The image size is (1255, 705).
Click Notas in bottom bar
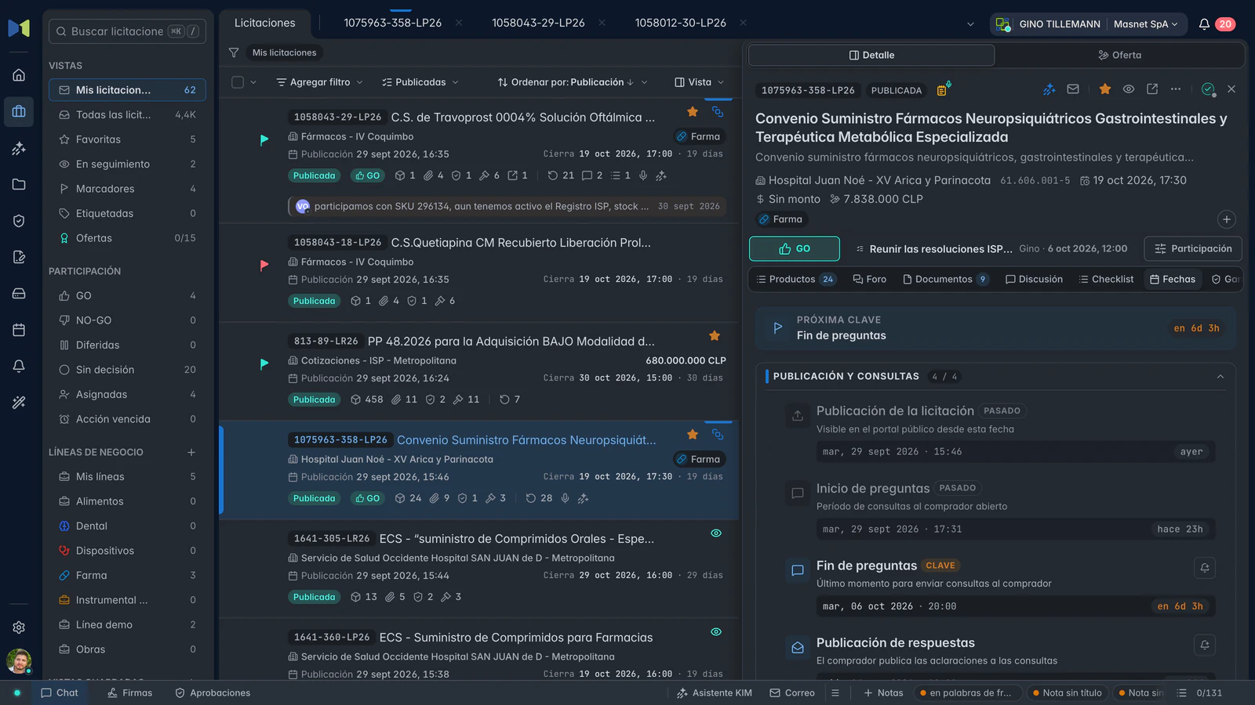point(883,692)
